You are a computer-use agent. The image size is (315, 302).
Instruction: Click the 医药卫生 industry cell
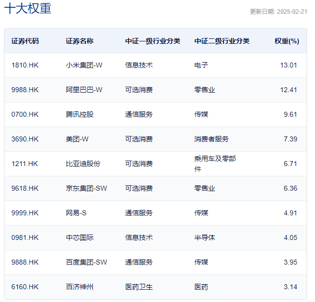click(139, 287)
